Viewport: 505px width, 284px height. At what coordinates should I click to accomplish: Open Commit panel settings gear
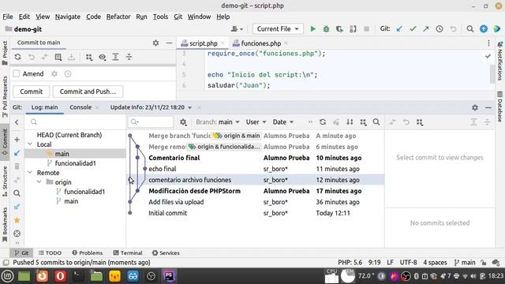[156, 43]
